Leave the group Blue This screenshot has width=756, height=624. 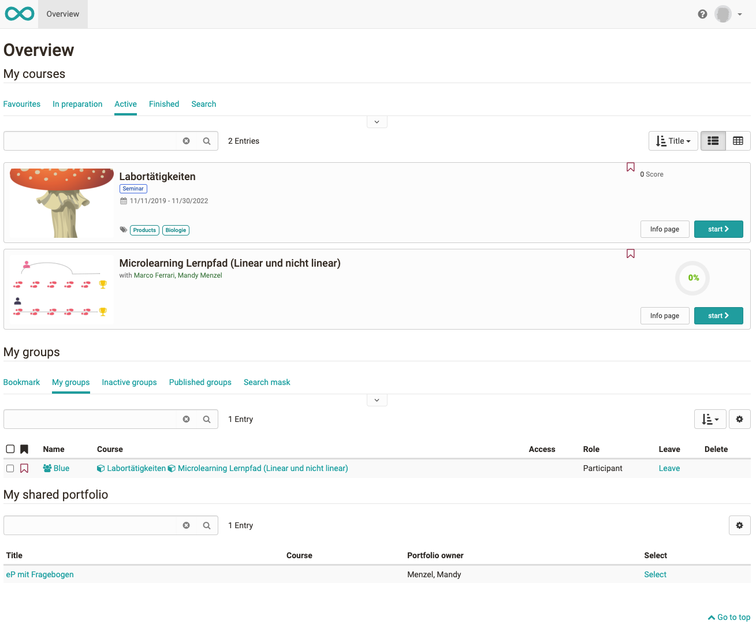[669, 468]
